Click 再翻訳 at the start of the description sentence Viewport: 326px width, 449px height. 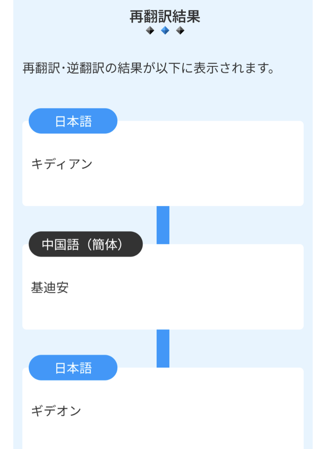point(38,69)
